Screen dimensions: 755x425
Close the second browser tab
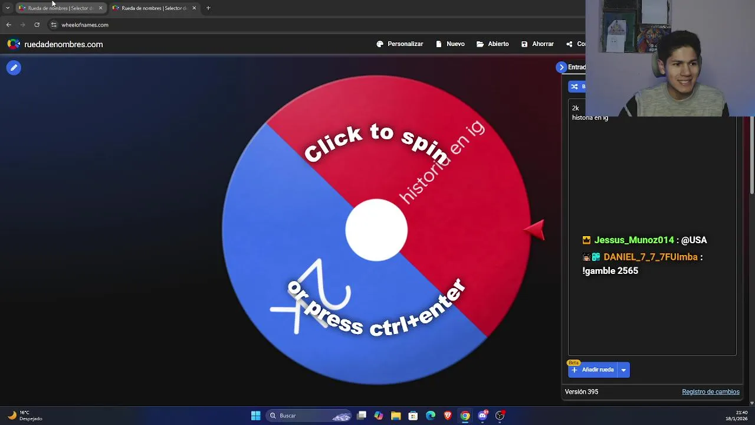coord(194,8)
